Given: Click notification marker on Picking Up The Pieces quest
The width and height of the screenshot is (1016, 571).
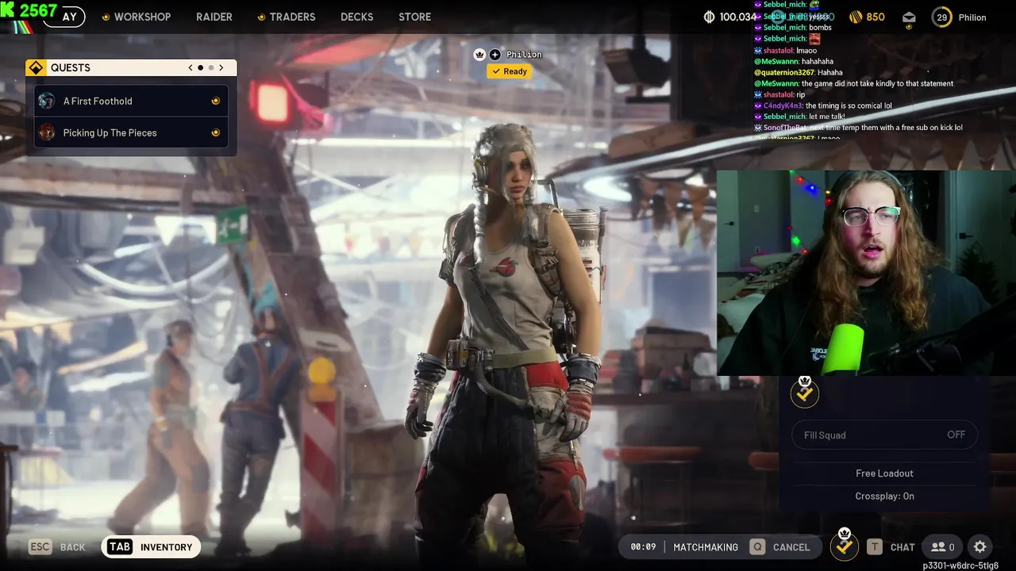Looking at the screenshot, I should pyautogui.click(x=215, y=132).
